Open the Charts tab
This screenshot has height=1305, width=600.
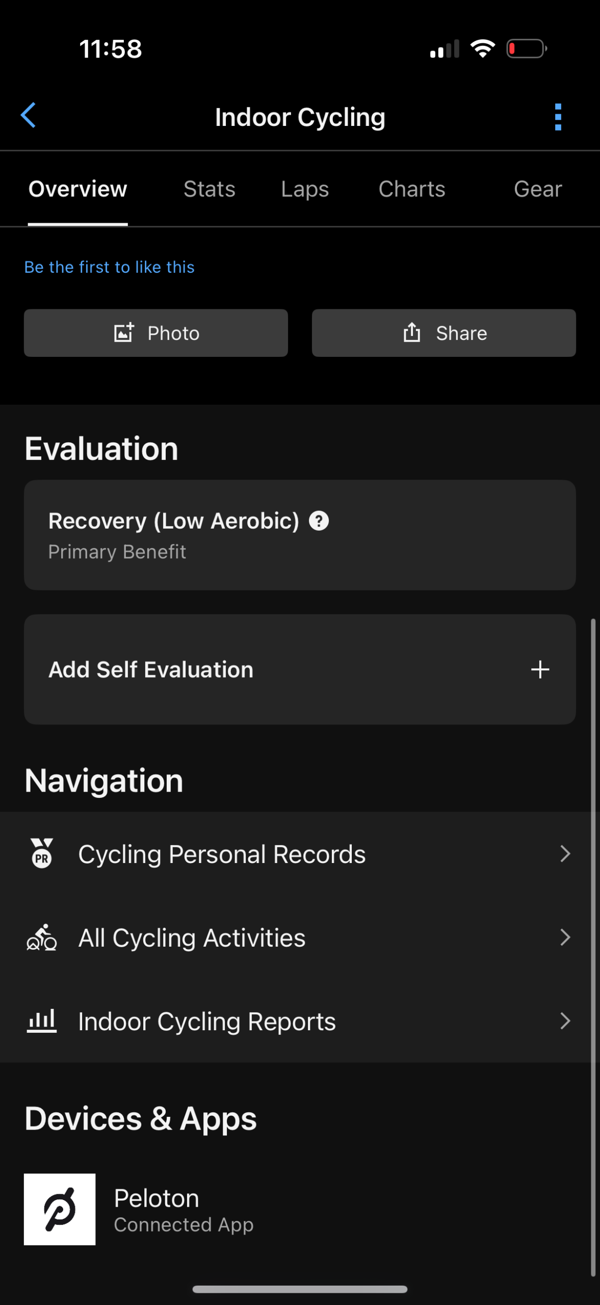[x=412, y=189]
